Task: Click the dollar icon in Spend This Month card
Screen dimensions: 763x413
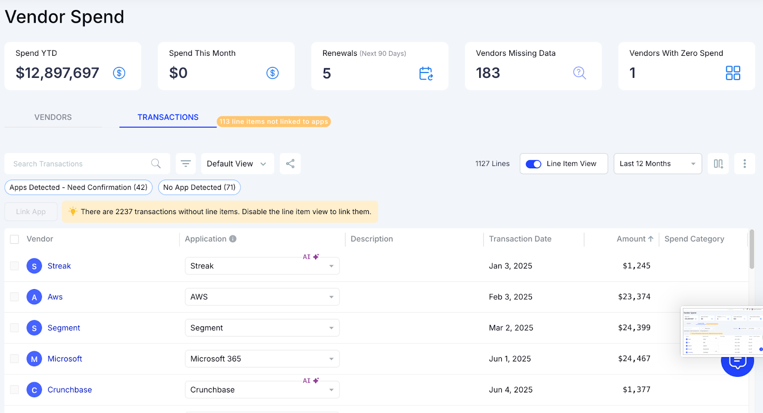Action: click(x=272, y=73)
